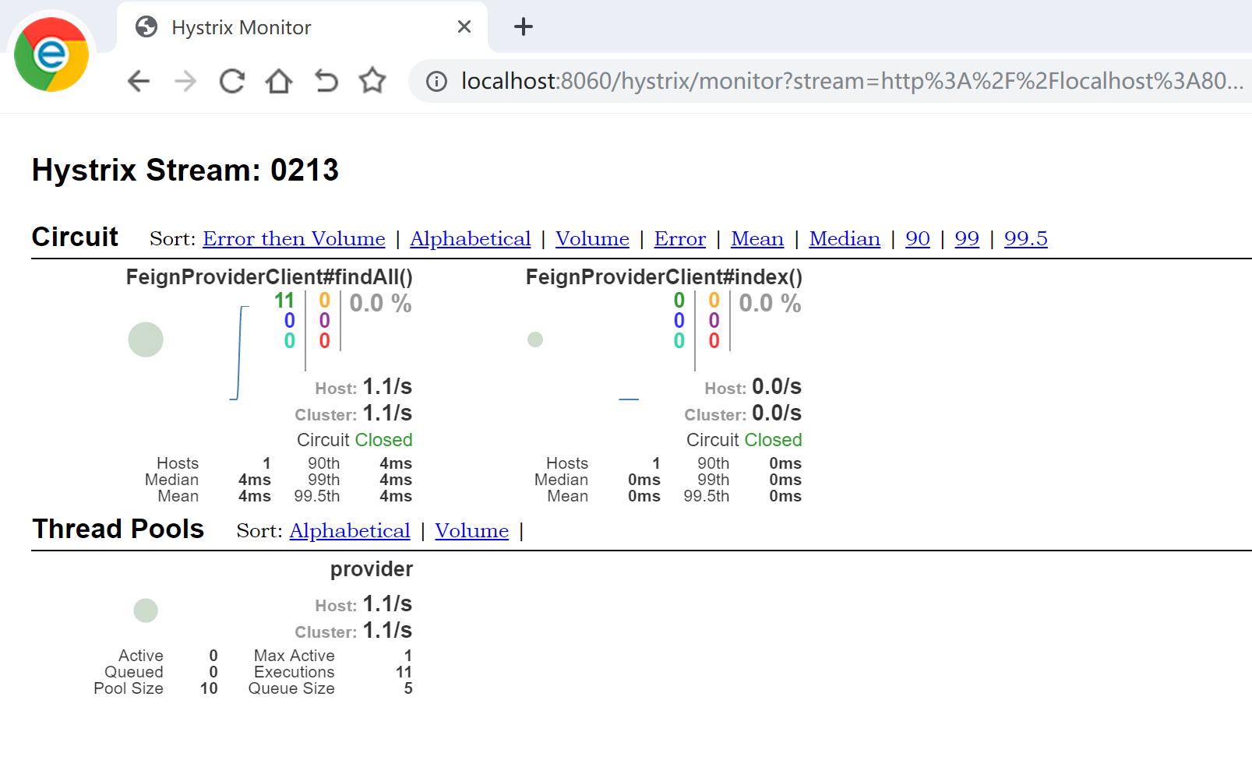Click the green success count 11
1252x760 pixels.
(x=284, y=301)
